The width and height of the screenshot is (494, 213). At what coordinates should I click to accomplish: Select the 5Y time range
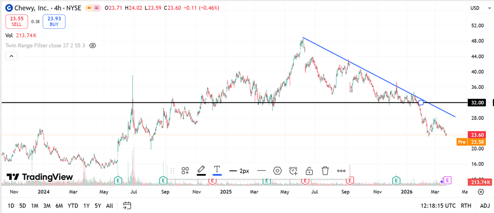pyautogui.click(x=98, y=206)
